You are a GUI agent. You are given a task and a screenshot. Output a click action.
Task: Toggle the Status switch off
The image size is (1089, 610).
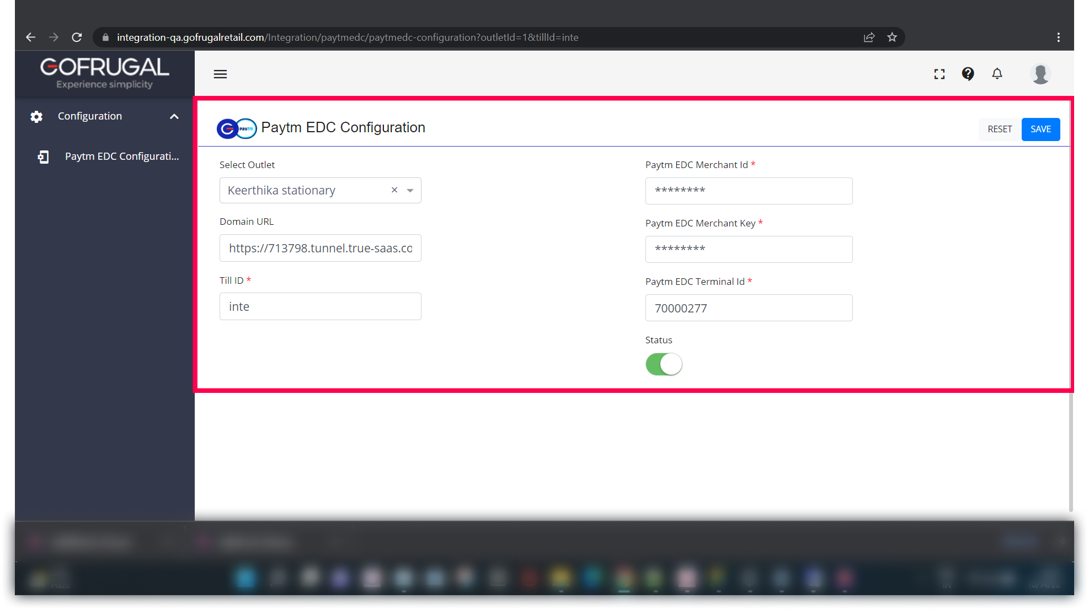664,364
